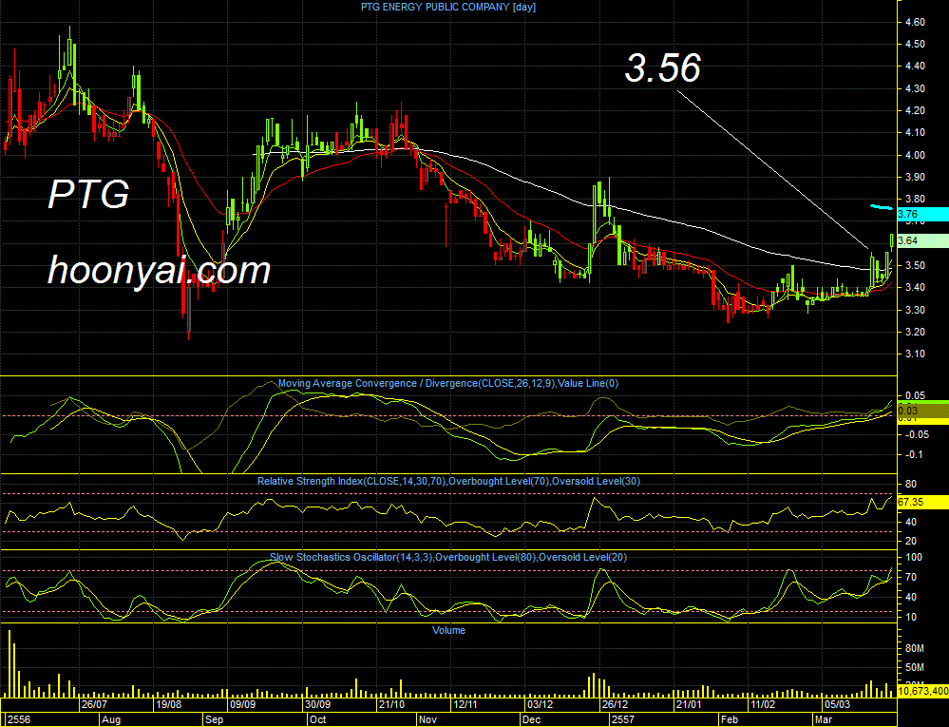The width and height of the screenshot is (949, 727).
Task: Click the 3.10 price axis label
Action: pos(915,354)
